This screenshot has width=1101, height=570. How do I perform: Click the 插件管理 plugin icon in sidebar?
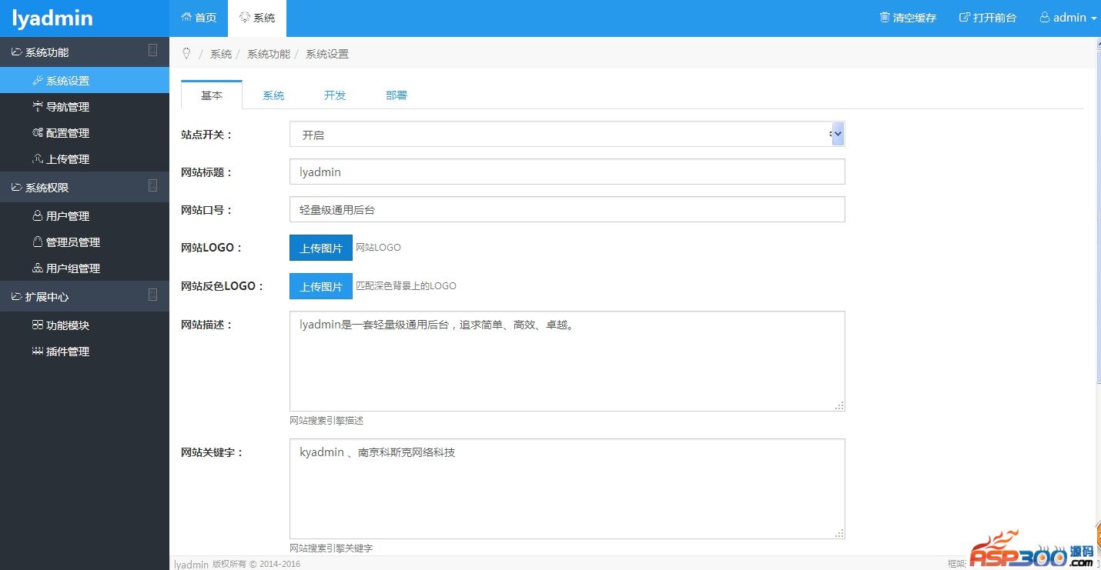[37, 352]
